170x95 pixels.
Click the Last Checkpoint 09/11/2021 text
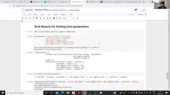click(57, 10)
